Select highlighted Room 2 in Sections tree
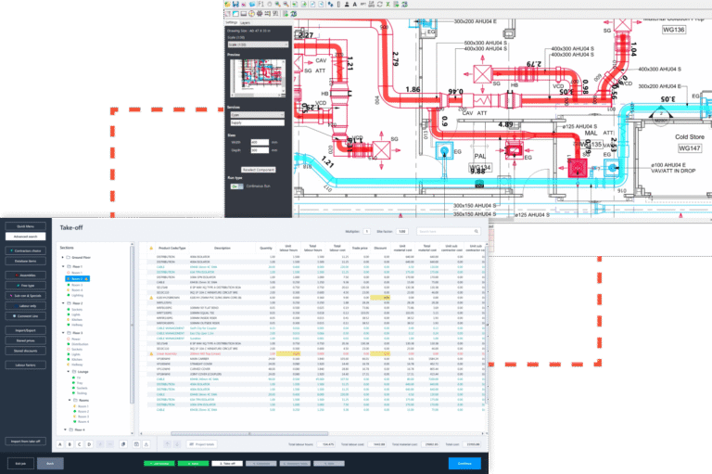This screenshot has width=712, height=474. pyautogui.click(x=78, y=278)
